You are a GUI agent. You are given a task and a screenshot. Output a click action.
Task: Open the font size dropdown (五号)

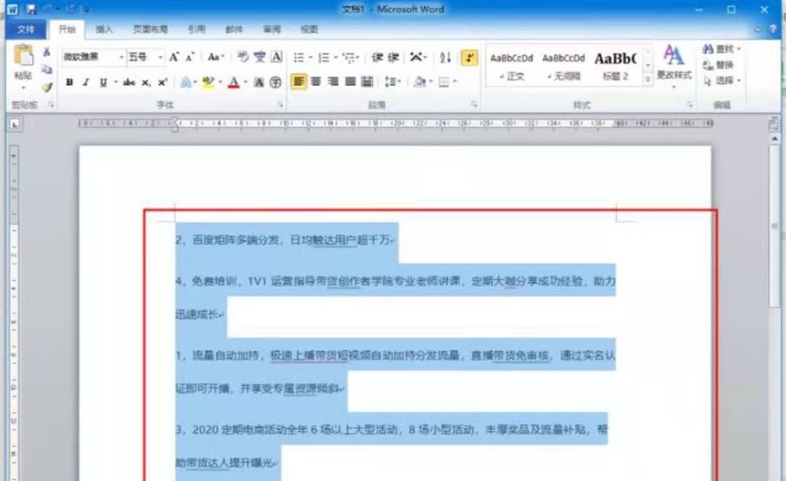tap(160, 57)
